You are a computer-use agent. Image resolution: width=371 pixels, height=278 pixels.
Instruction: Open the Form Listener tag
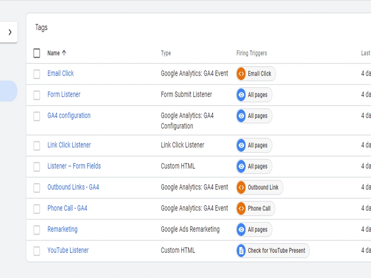[x=64, y=95]
